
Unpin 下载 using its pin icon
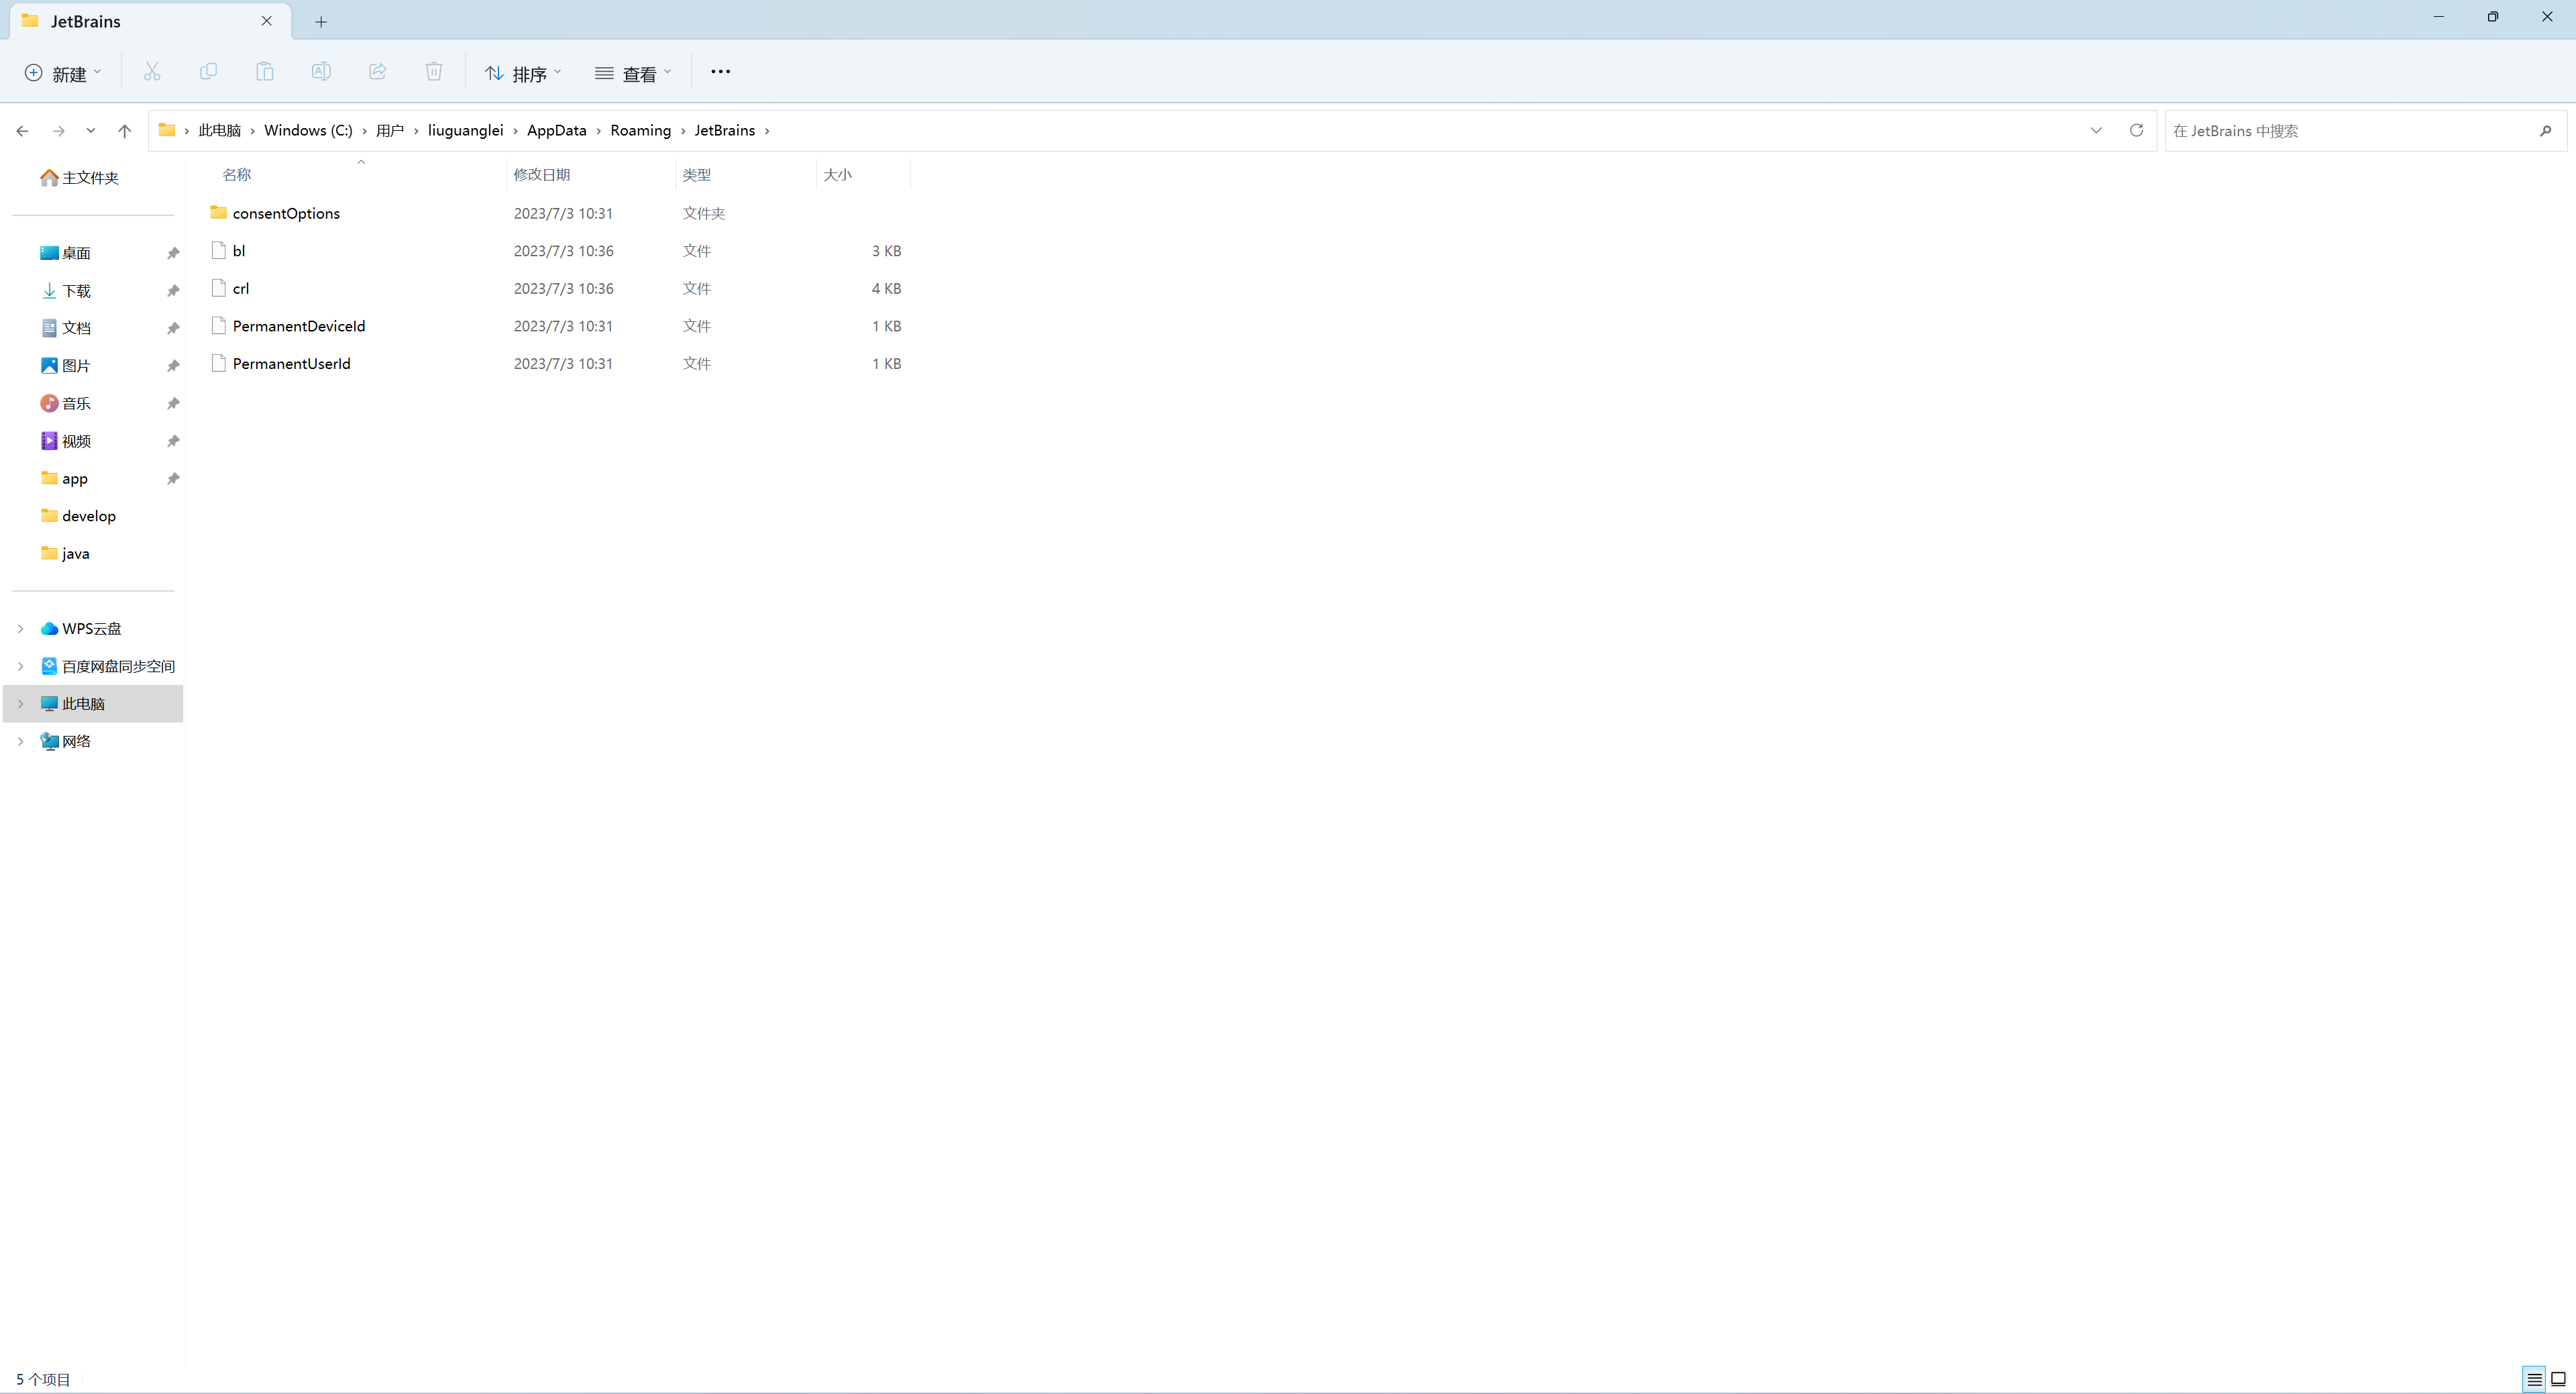point(173,291)
